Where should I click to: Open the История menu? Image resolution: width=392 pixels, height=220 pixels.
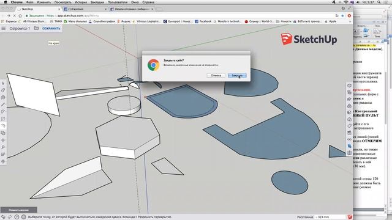(81, 2)
